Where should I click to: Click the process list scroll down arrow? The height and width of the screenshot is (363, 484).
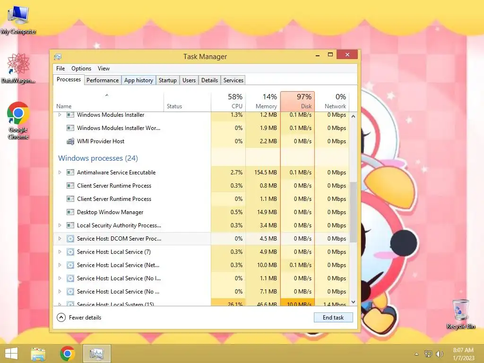coord(354,302)
